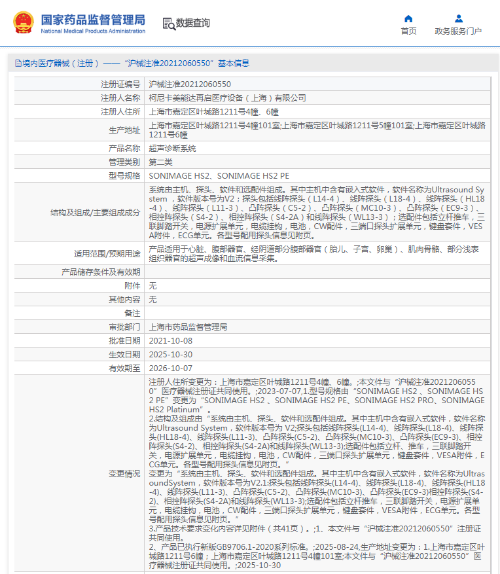Click the 审批部门 value 上海市药品监督管理局
The width and height of the screenshot is (500, 574).
pos(188,327)
